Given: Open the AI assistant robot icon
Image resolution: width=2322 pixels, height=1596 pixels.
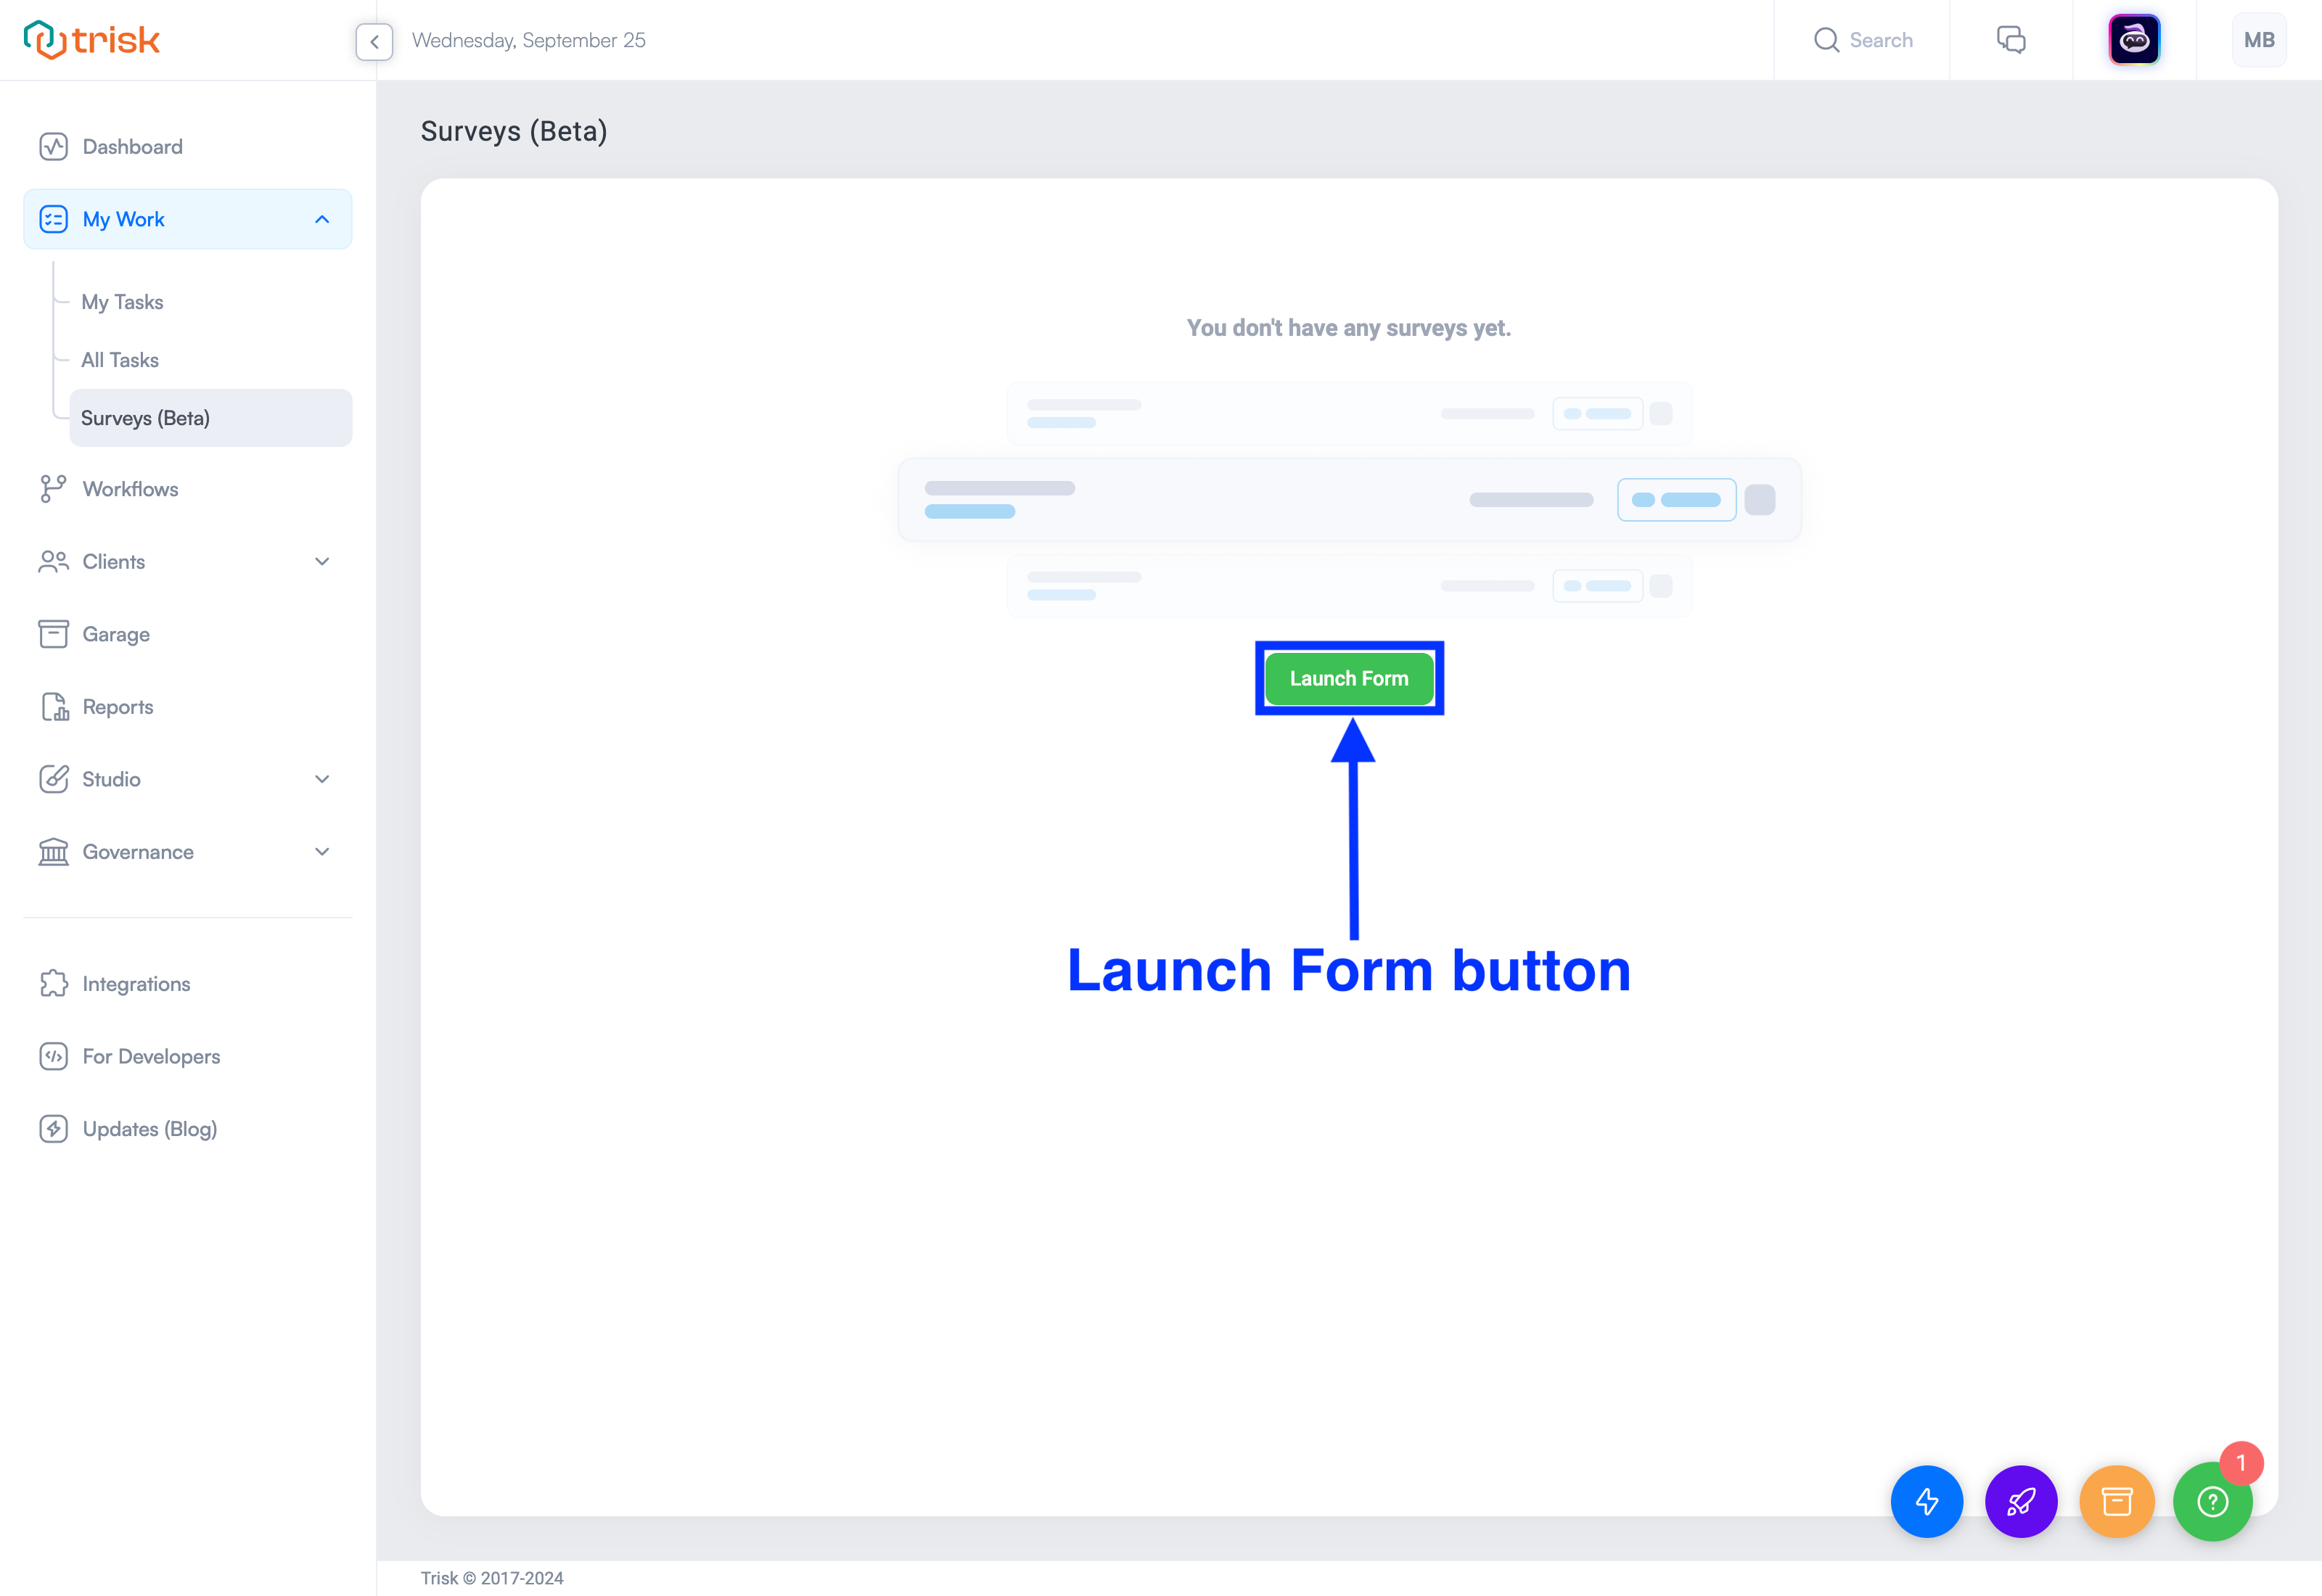Looking at the screenshot, I should (2134, 40).
